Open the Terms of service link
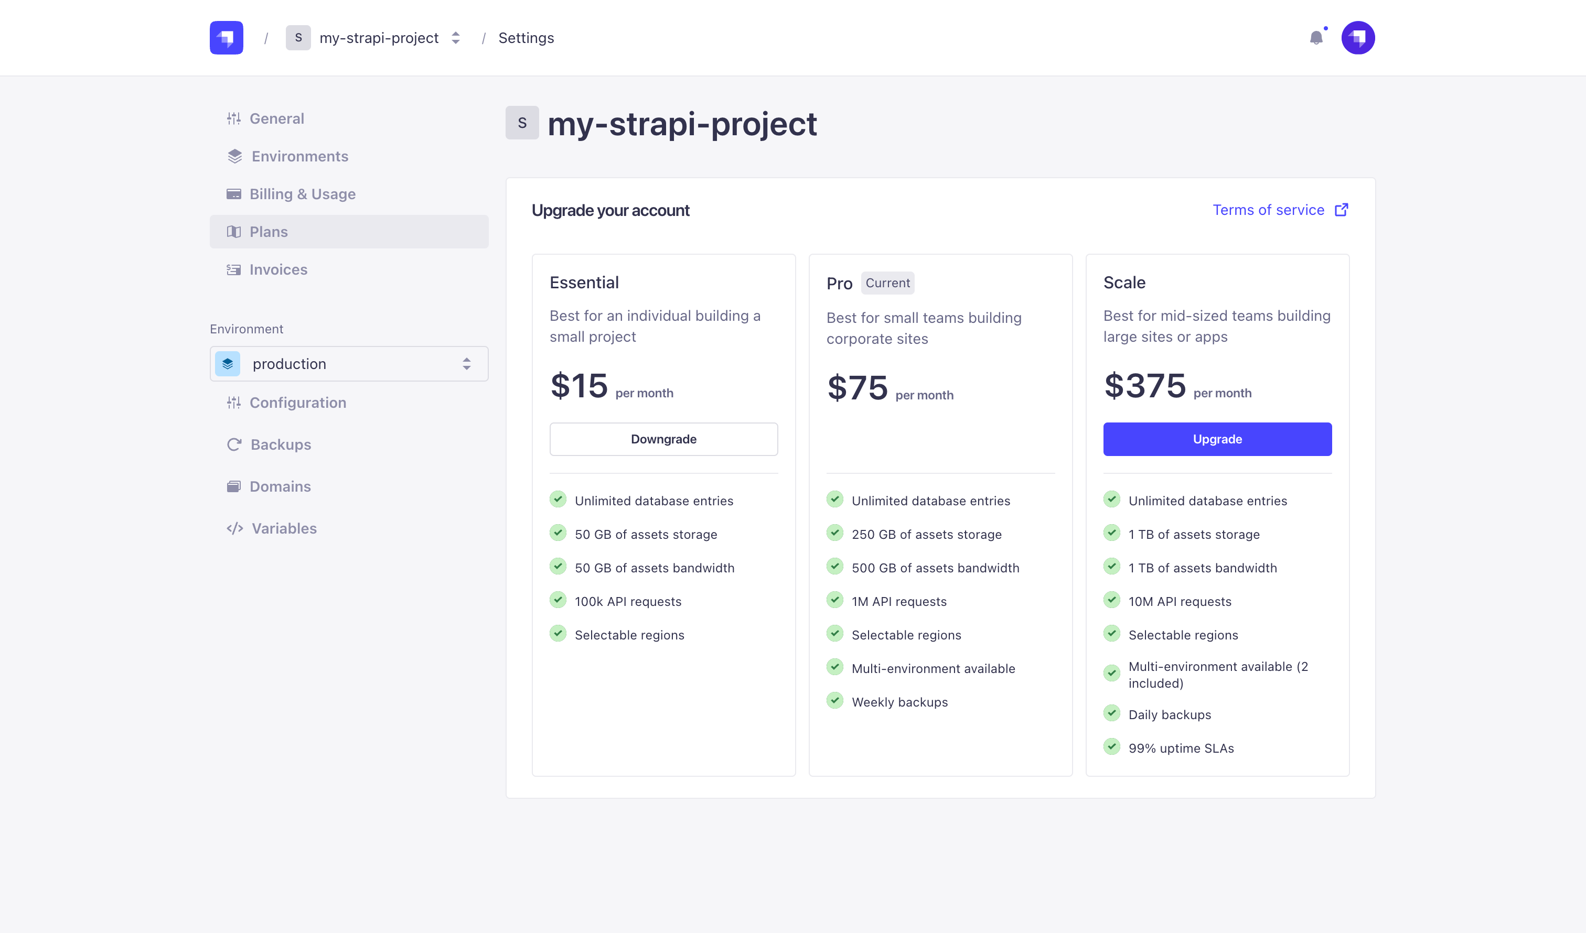Screen dimensions: 1586x933 click(1268, 210)
